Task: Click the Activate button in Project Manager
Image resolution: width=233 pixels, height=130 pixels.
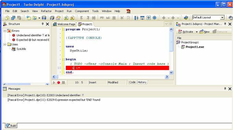Action: 186,32
